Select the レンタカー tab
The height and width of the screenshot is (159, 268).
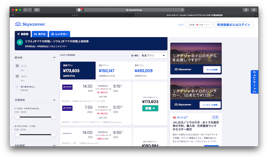59,34
